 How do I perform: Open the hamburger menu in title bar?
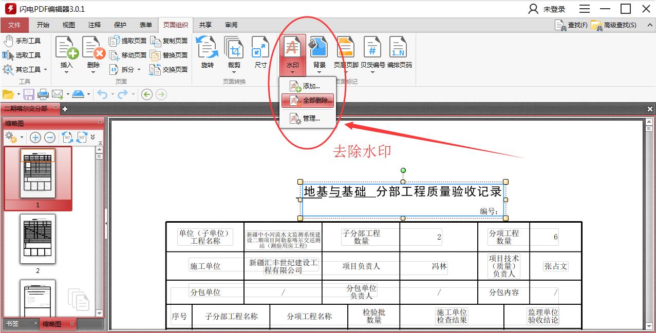pos(585,9)
